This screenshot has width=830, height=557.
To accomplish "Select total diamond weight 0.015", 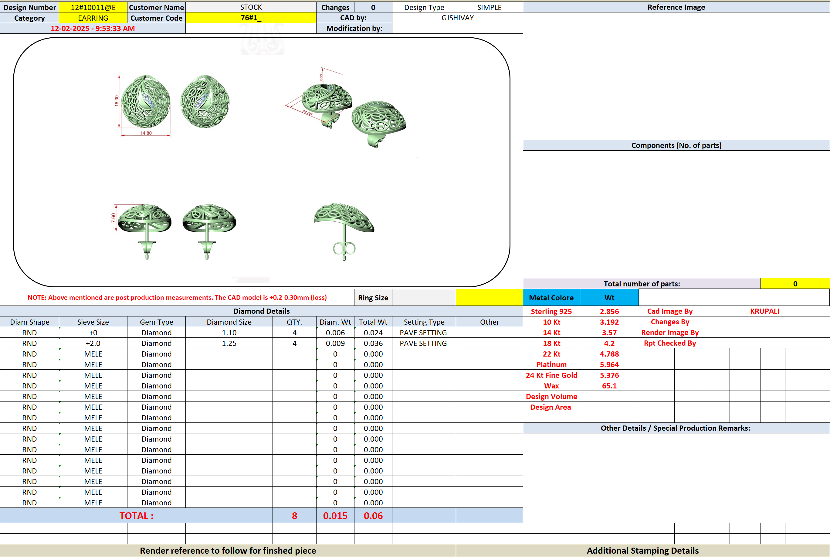I will pos(335,515).
